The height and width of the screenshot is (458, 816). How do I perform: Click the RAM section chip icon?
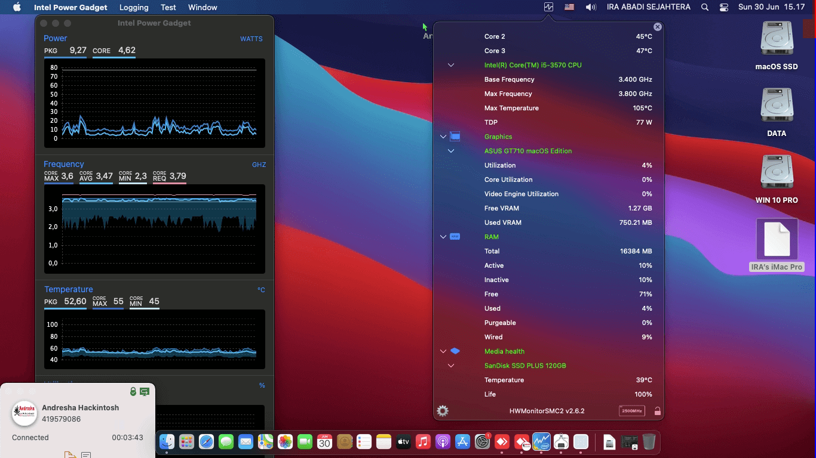(x=455, y=237)
